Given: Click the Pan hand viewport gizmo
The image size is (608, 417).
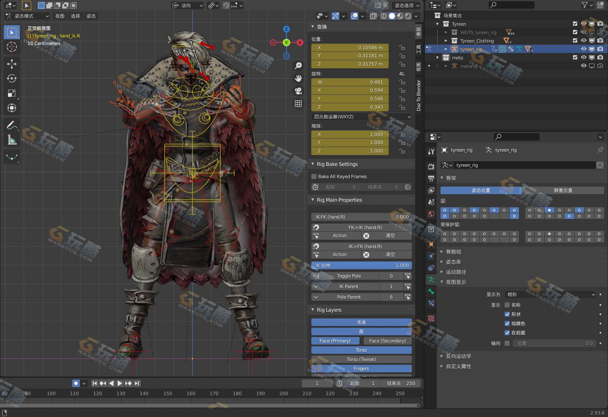Looking at the screenshot, I should coord(298,78).
